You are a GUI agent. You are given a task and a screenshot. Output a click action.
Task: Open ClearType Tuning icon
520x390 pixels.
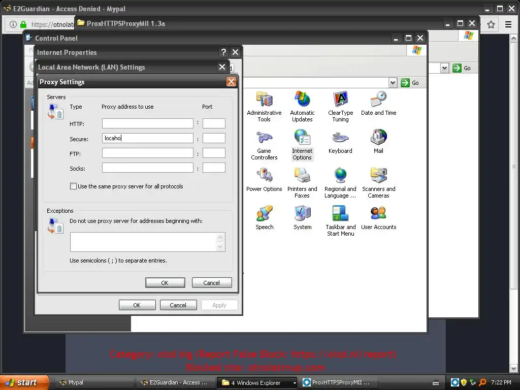click(x=340, y=106)
